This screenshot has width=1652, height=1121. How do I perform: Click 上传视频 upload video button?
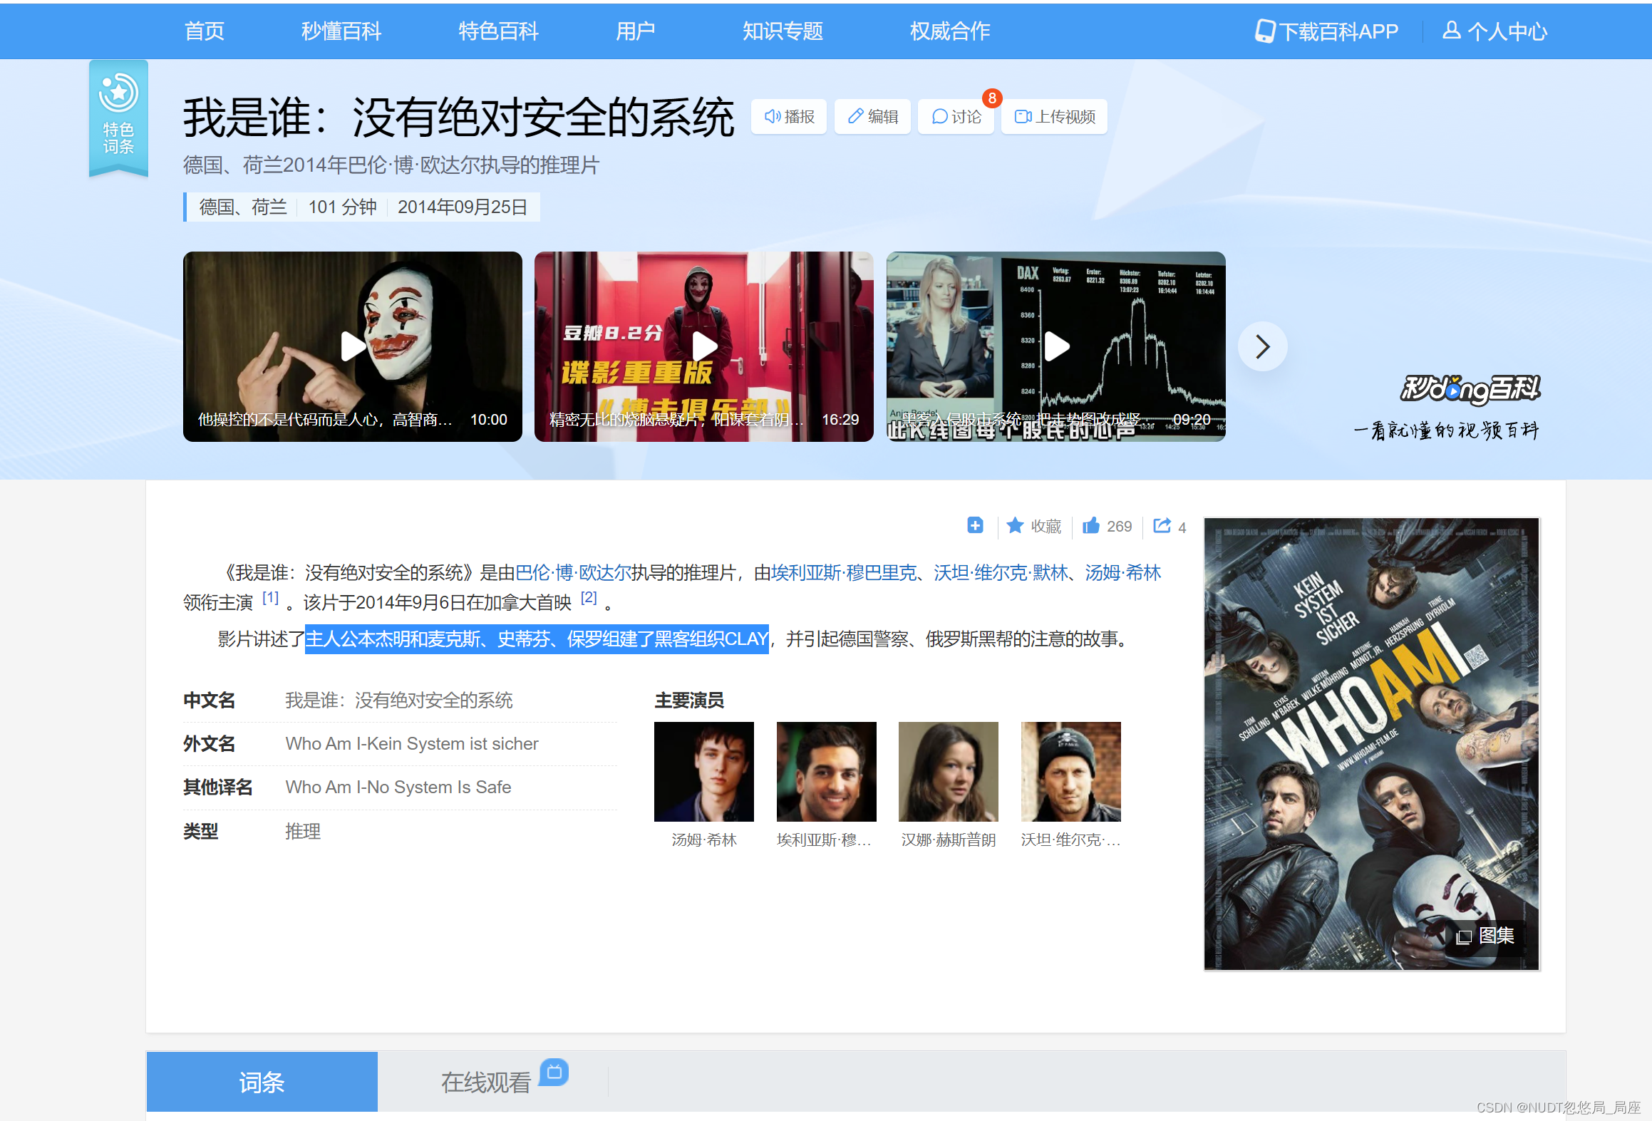coord(1054,117)
